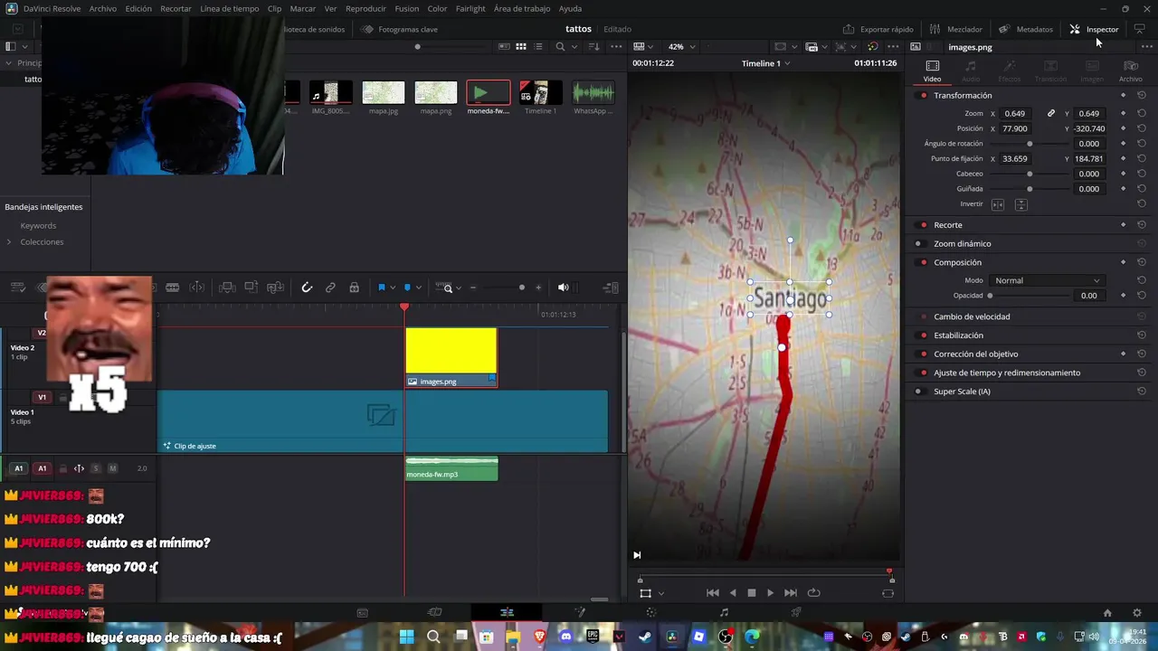
Task: Open Exportar rápido
Action: pos(878,29)
